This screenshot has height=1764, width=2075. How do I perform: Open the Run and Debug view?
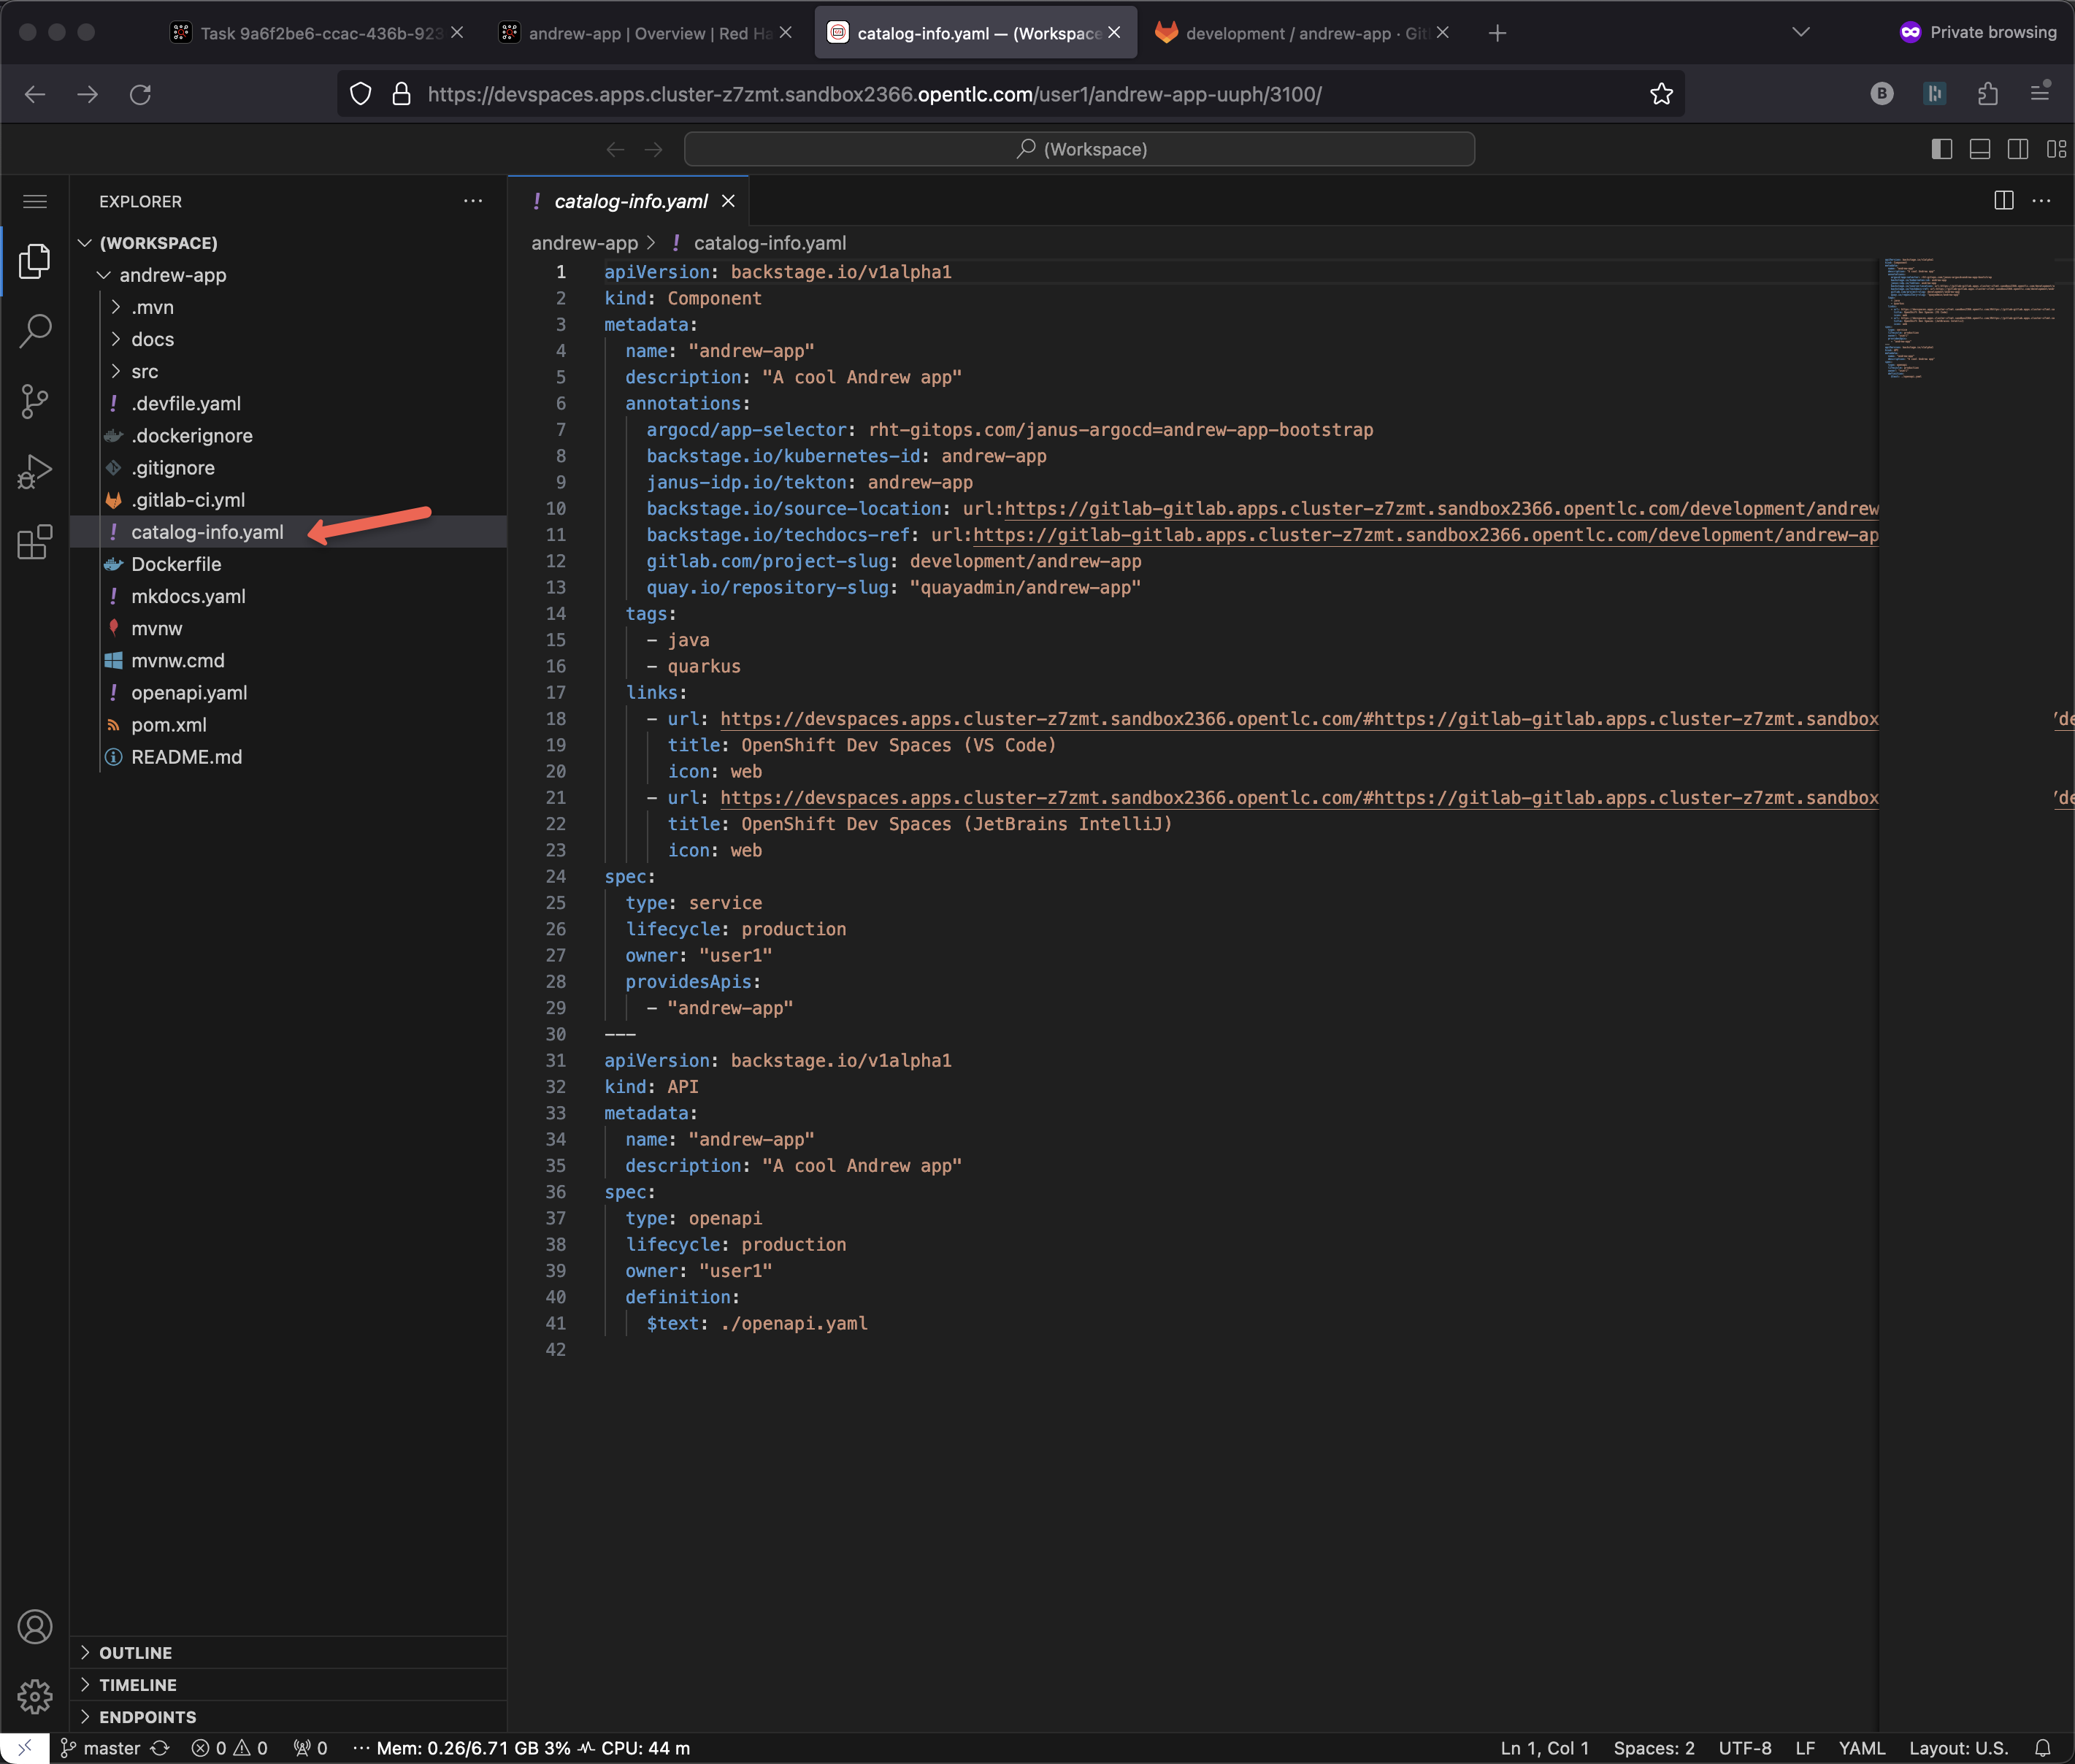(x=35, y=472)
